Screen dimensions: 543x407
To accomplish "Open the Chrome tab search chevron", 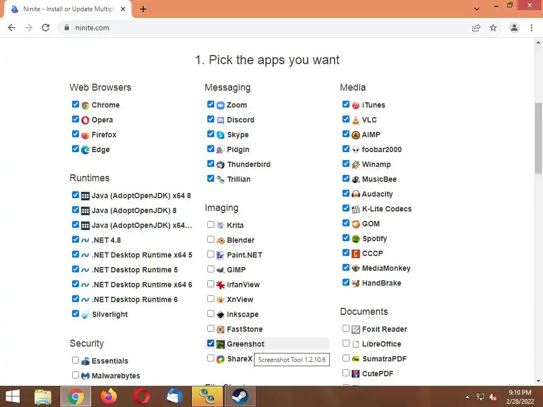I will pyautogui.click(x=477, y=9).
